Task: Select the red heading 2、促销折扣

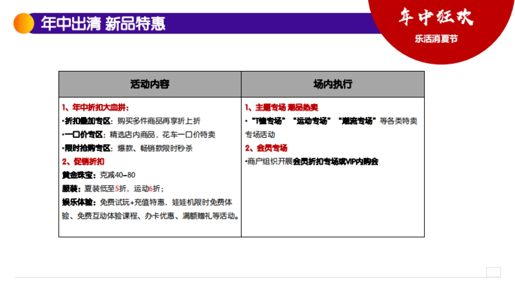Action: [83, 162]
